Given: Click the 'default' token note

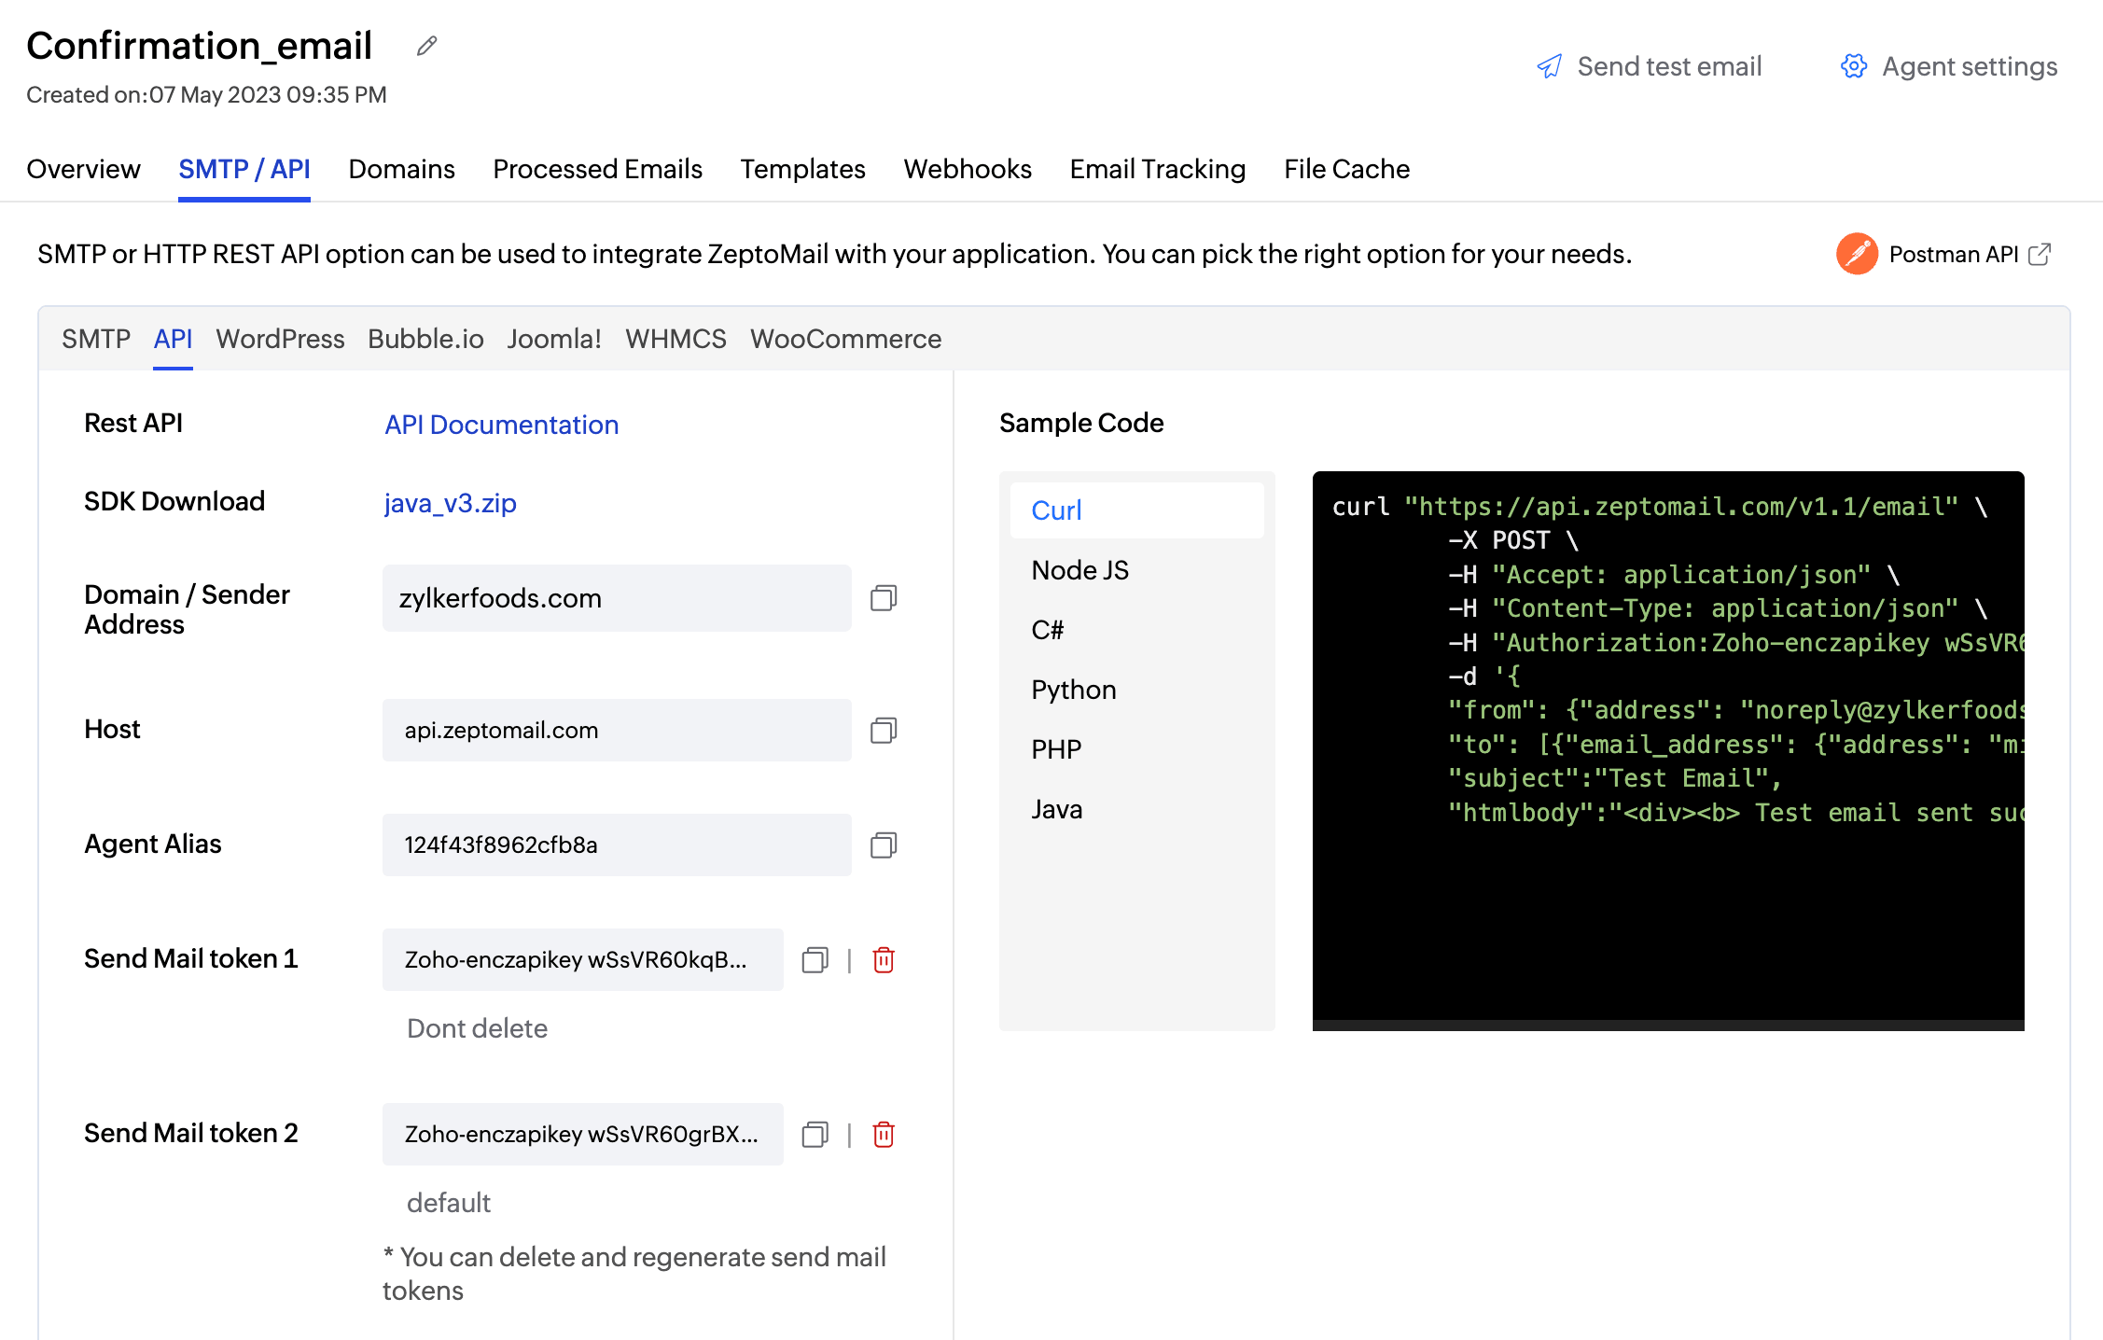Looking at the screenshot, I should (448, 1203).
